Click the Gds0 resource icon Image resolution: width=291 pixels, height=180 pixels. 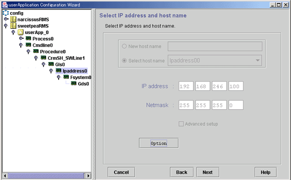point(74,83)
